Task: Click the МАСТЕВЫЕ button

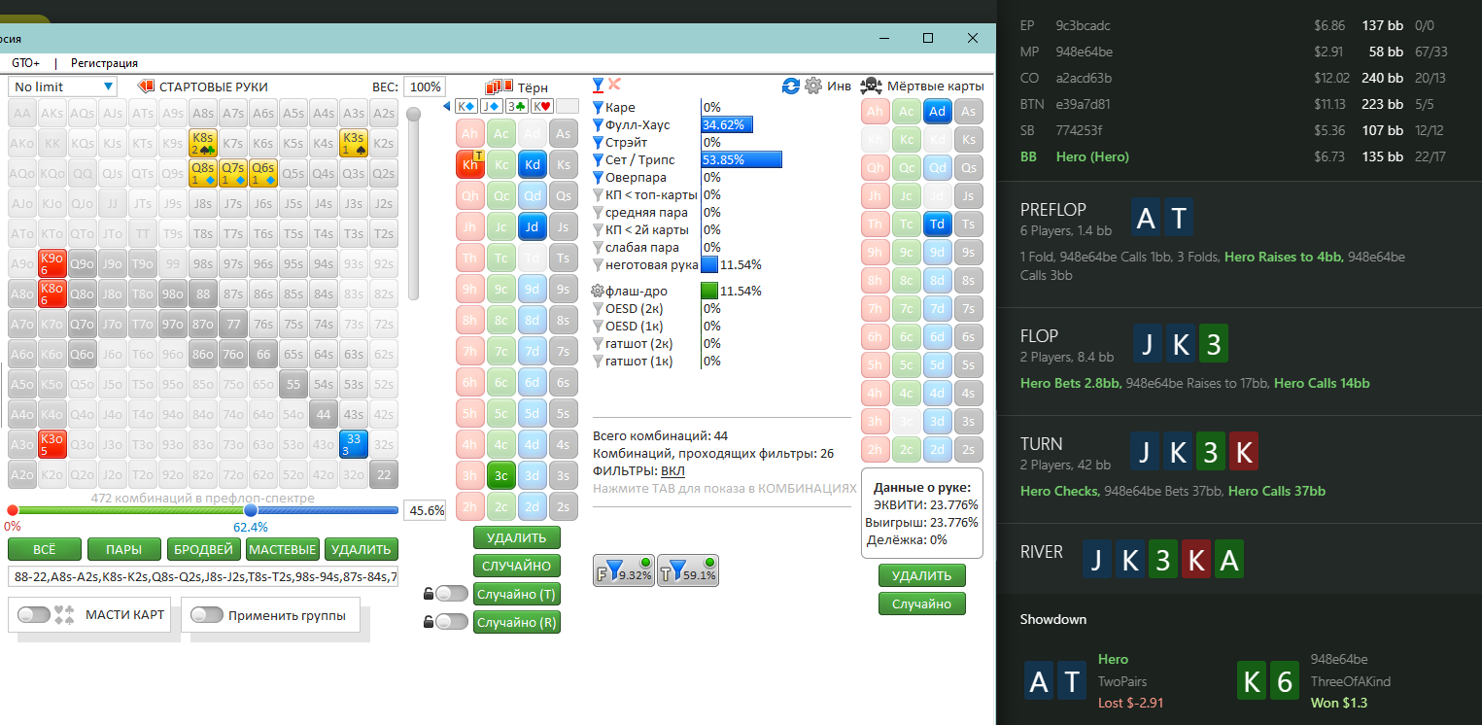Action: (283, 549)
